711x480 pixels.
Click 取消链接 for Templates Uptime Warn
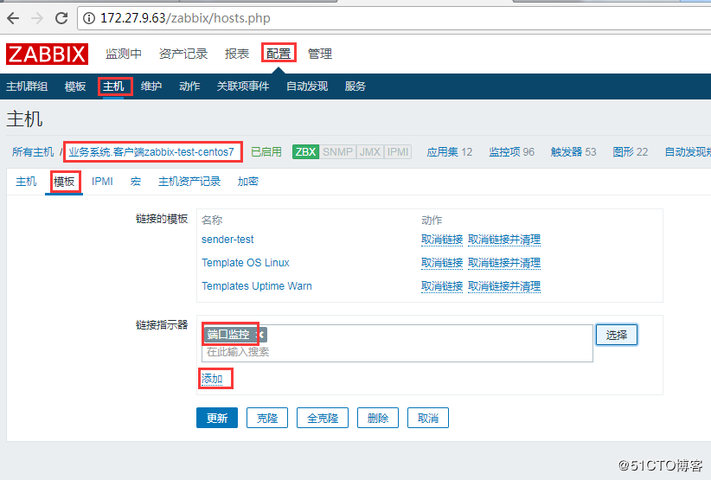click(442, 286)
